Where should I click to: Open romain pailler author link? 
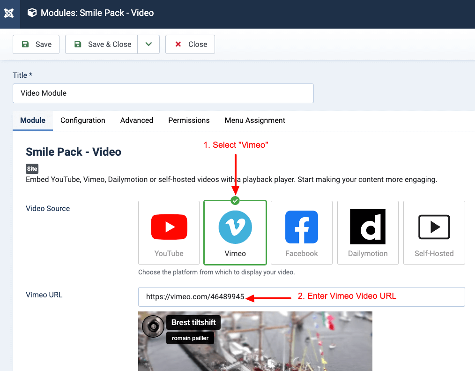pyautogui.click(x=190, y=338)
